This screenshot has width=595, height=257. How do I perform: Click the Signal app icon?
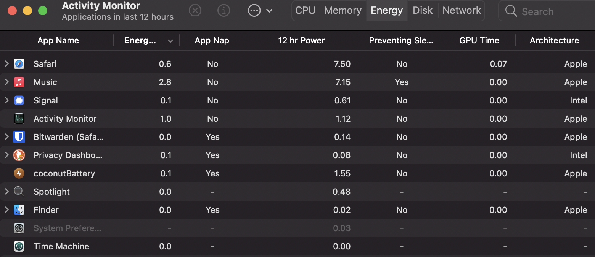(x=19, y=100)
